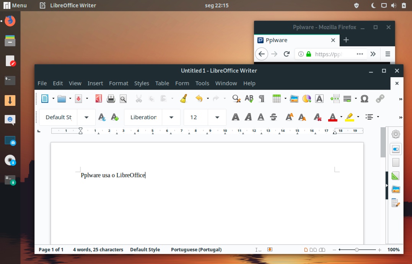Screen dimensions: 412x264
Task: Toggle formatting marks visibility
Action: [x=262, y=98]
